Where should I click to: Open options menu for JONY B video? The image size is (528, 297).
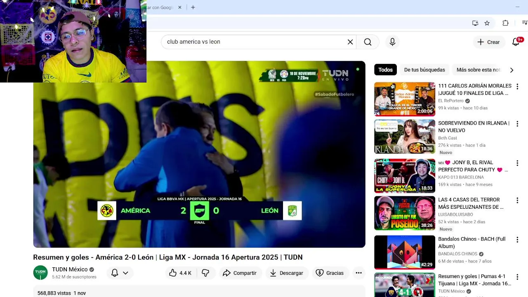pyautogui.click(x=517, y=163)
